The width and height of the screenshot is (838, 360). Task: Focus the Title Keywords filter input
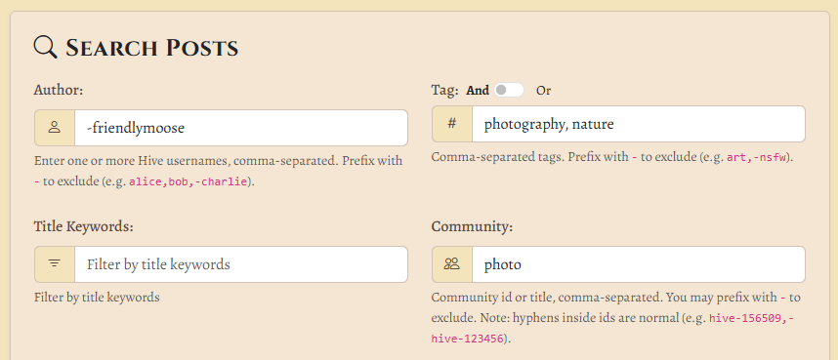coord(241,263)
